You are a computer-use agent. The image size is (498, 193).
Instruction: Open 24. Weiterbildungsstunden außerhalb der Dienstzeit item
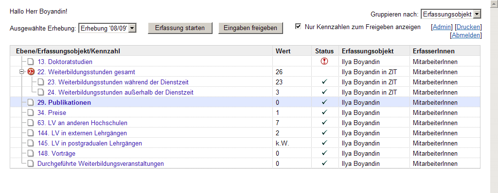pos(121,92)
